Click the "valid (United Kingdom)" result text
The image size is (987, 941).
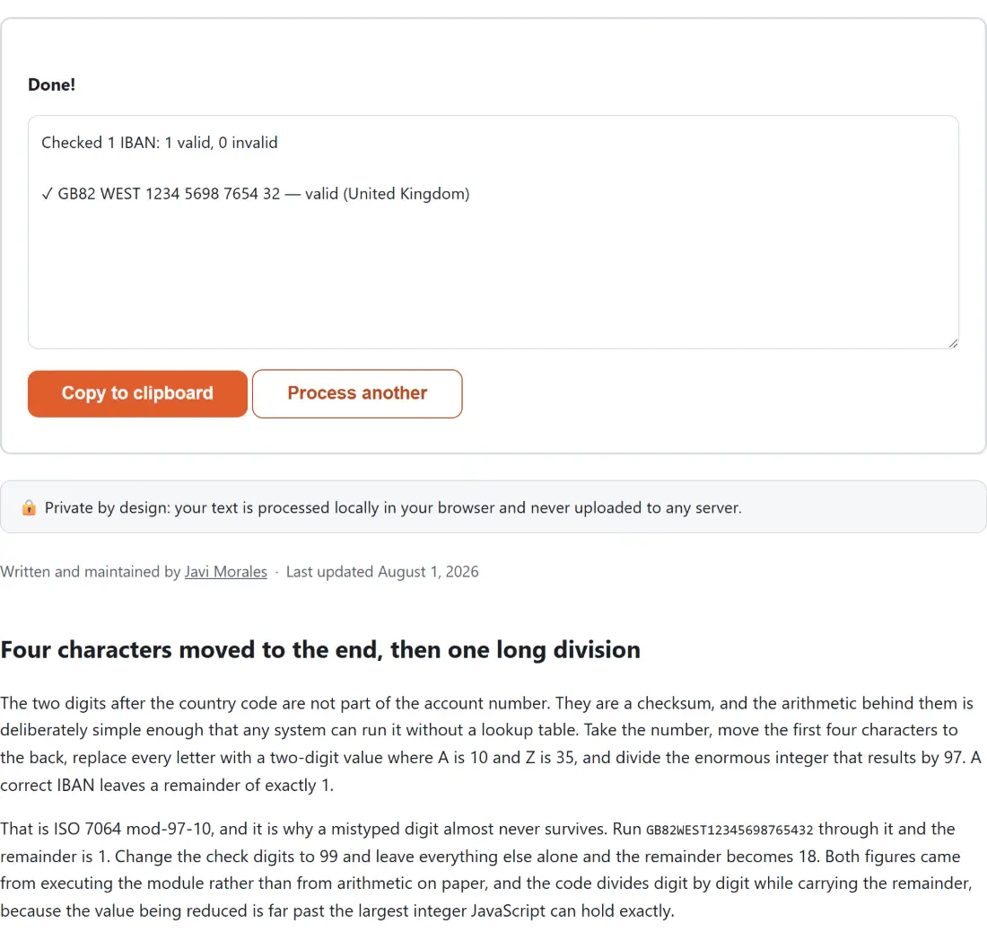[x=387, y=194]
